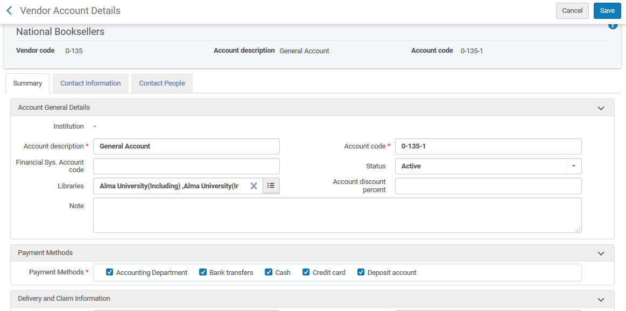Image resolution: width=626 pixels, height=311 pixels.
Task: Select the Summary tab
Action: [27, 83]
